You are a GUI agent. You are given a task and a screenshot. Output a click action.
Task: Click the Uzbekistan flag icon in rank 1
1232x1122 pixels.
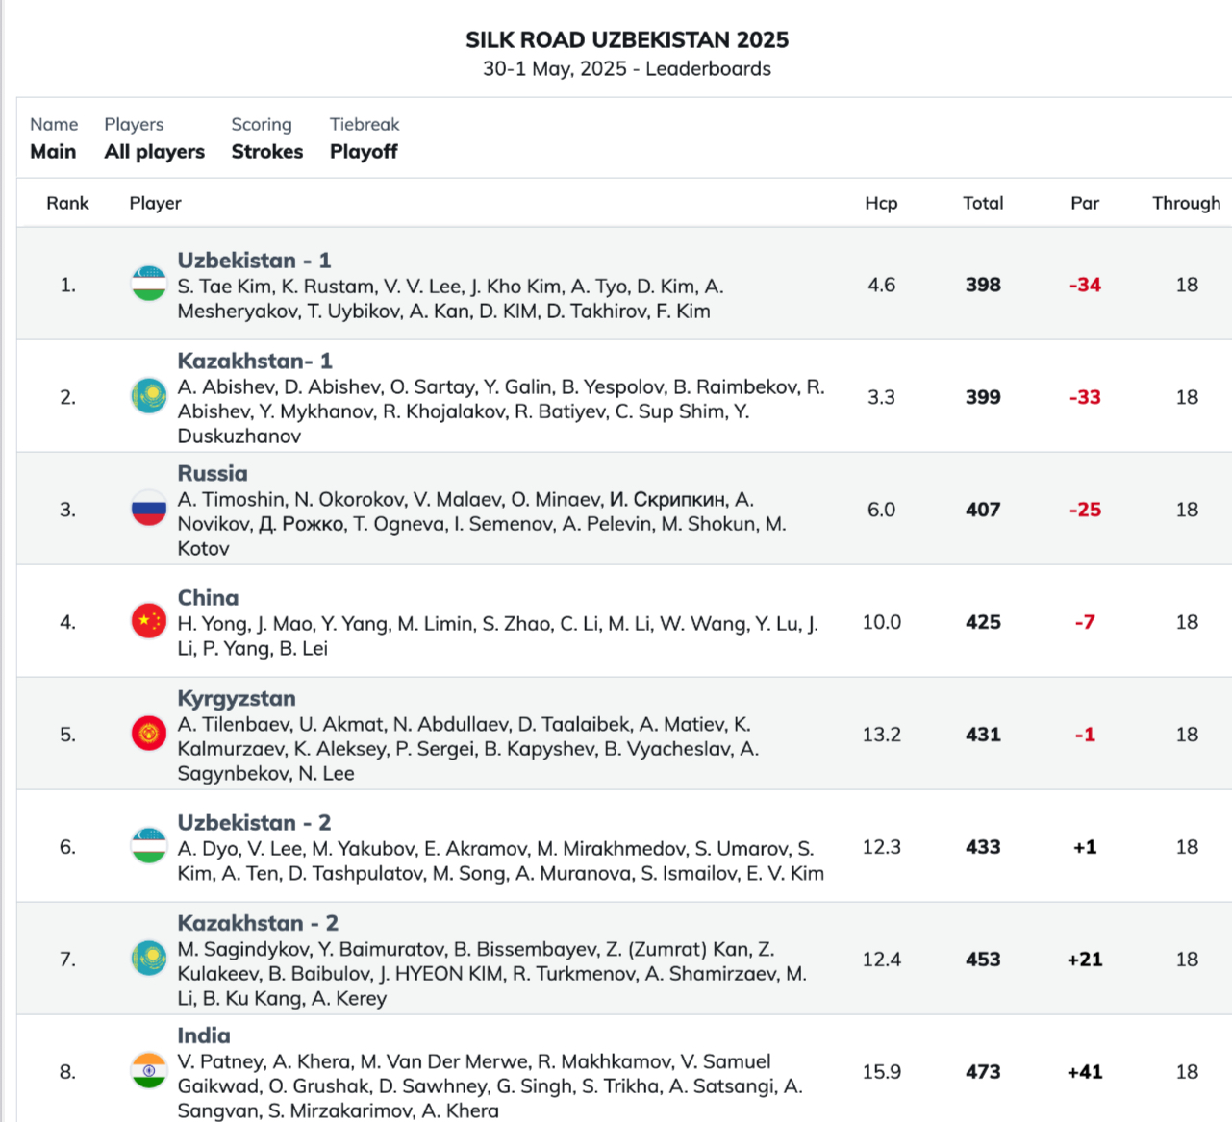[x=149, y=285]
